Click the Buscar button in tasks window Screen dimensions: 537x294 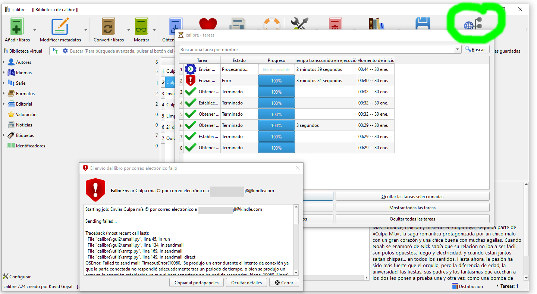coord(477,49)
